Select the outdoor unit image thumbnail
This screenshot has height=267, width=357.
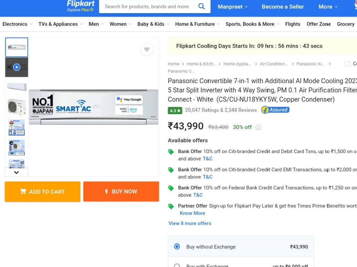pyautogui.click(x=17, y=107)
